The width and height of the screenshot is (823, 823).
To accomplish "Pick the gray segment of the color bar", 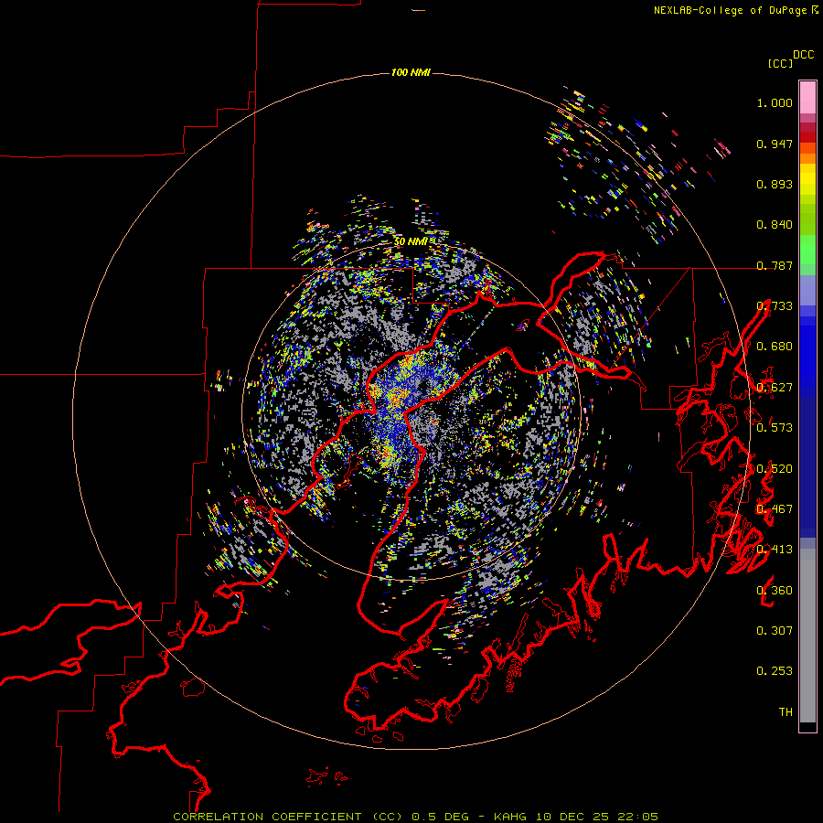I will [x=807, y=636].
